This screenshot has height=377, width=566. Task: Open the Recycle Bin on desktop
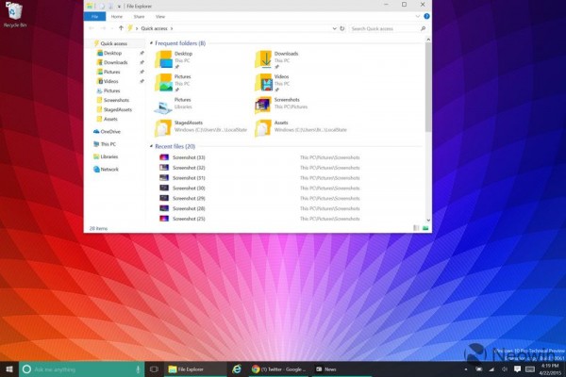click(x=13, y=13)
